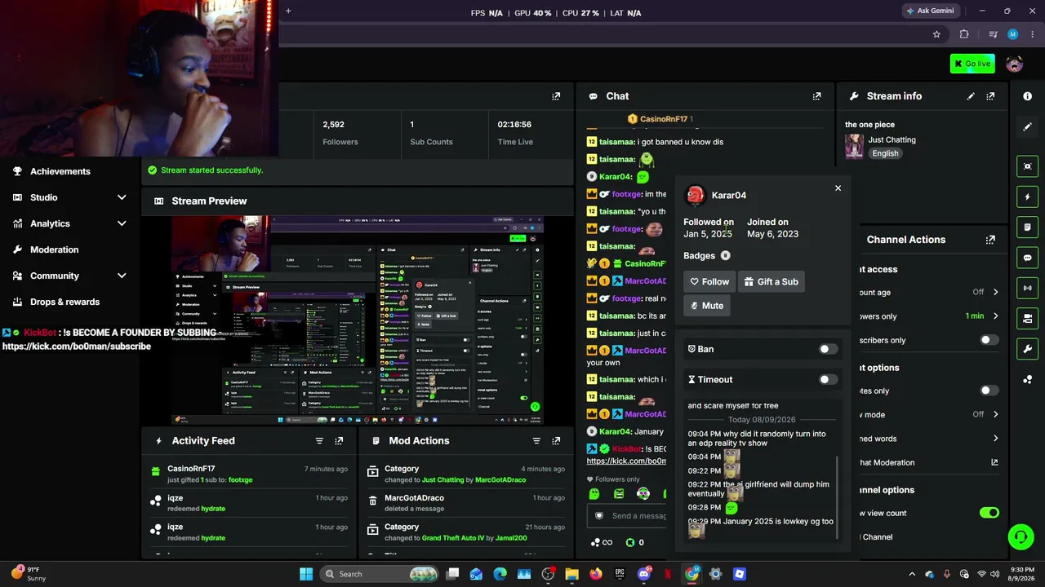Close the Karar04 user card
Screen dimensions: 1045x587
click(x=838, y=188)
